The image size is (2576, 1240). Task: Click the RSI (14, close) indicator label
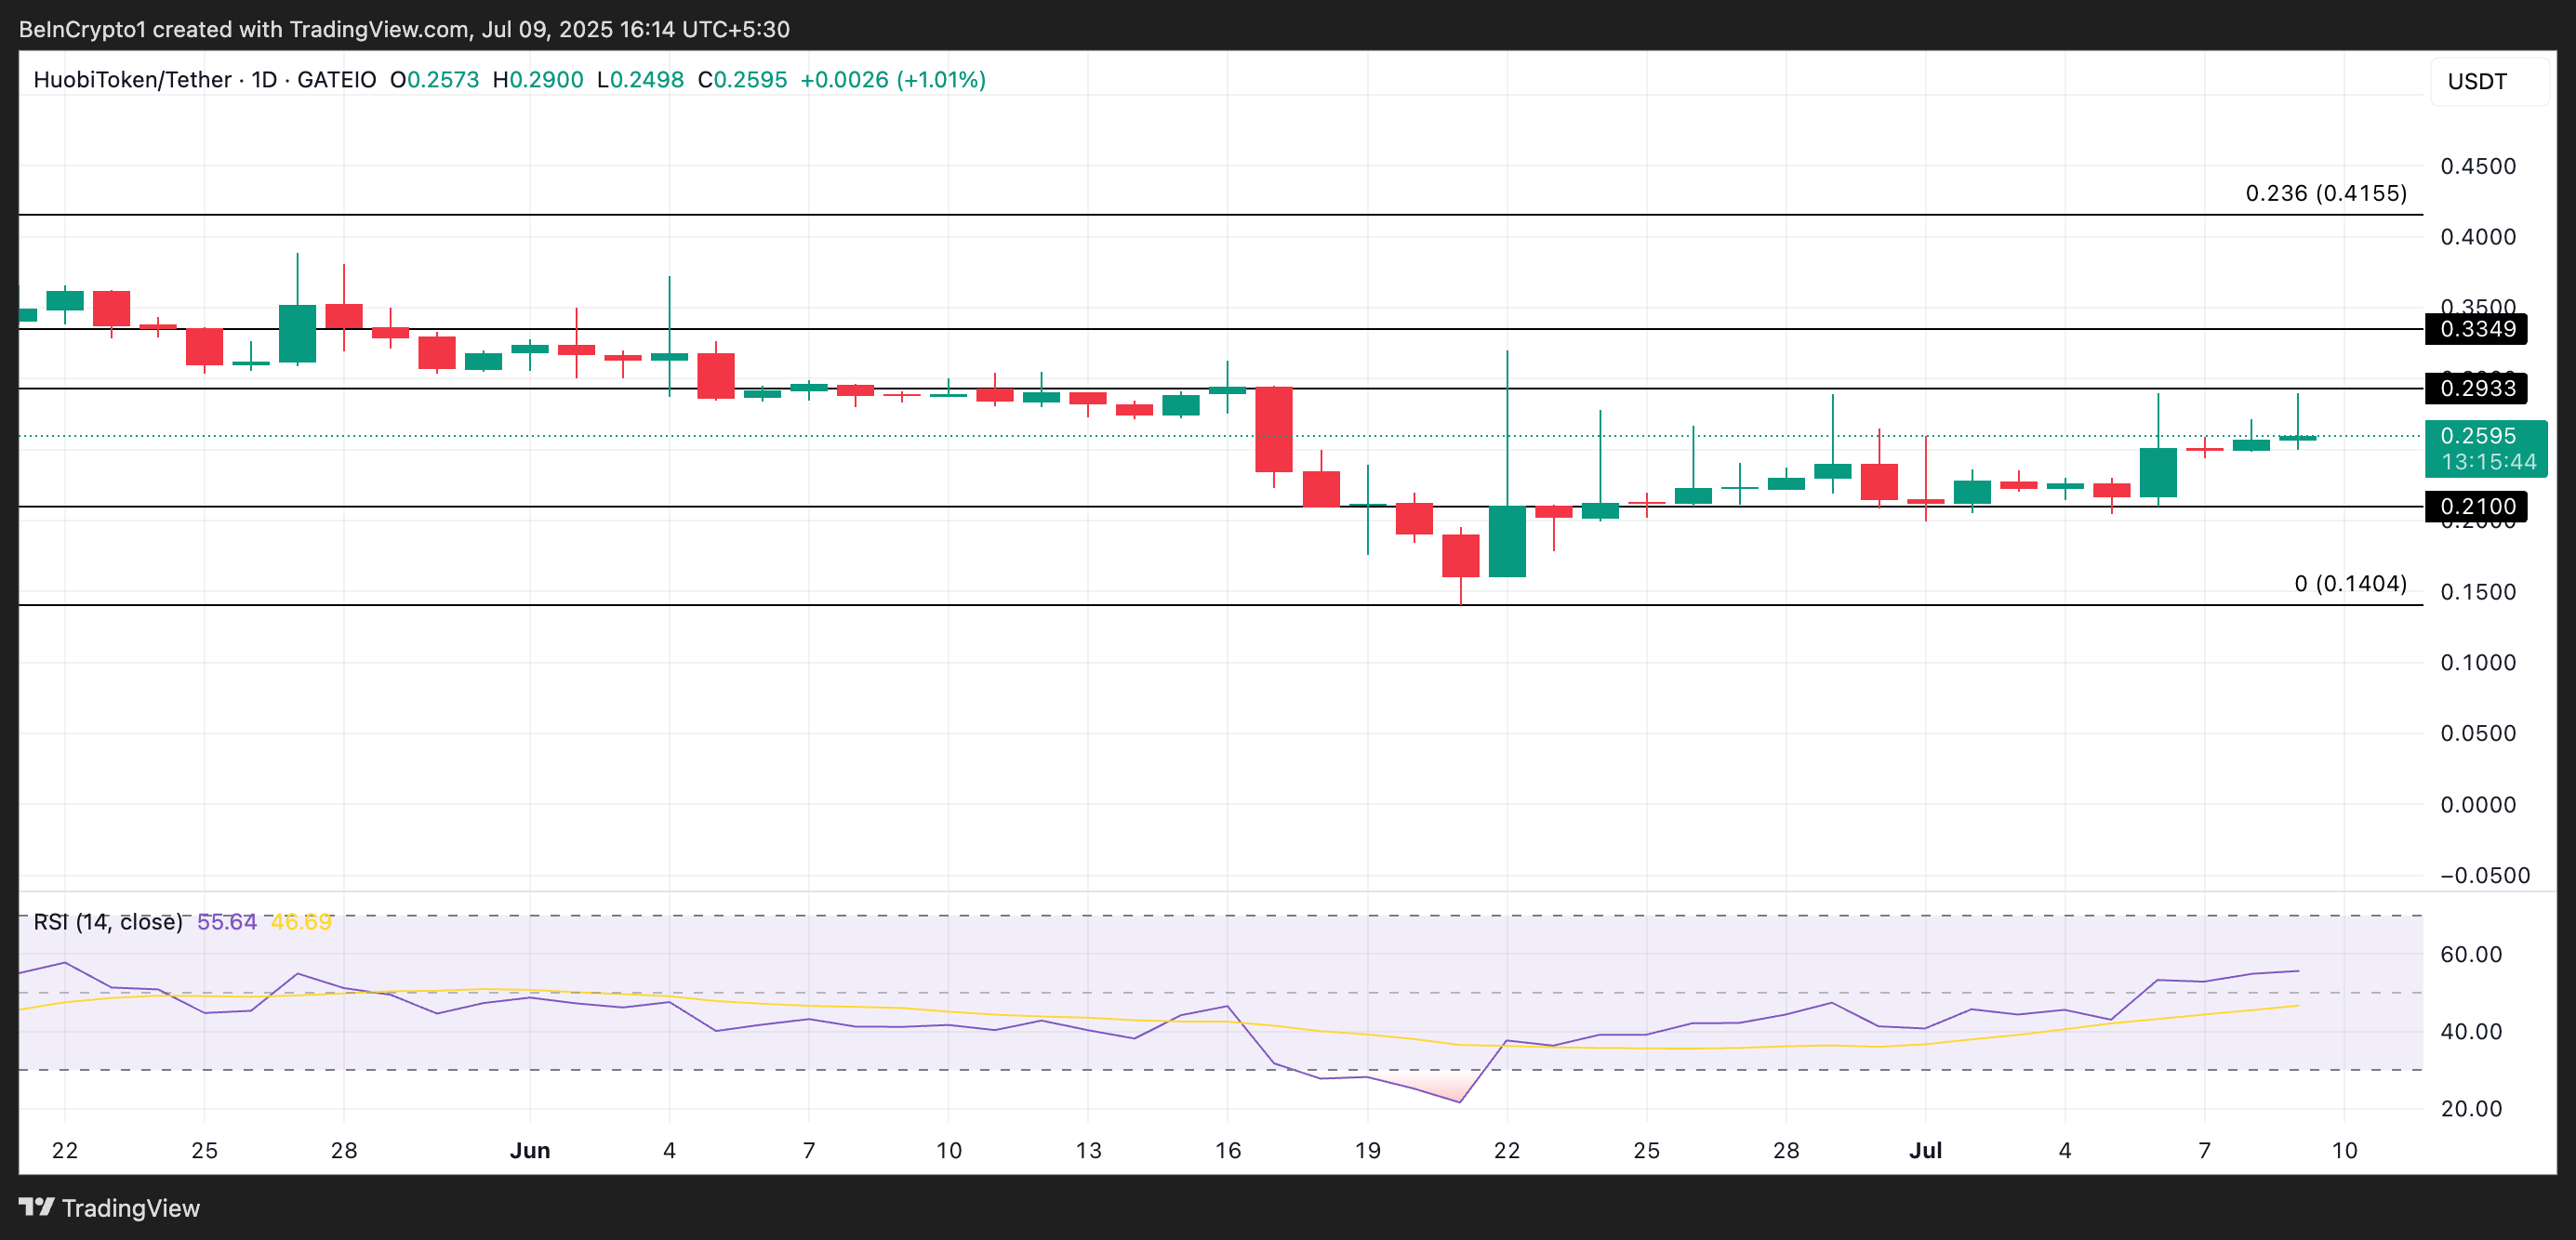coord(108,921)
